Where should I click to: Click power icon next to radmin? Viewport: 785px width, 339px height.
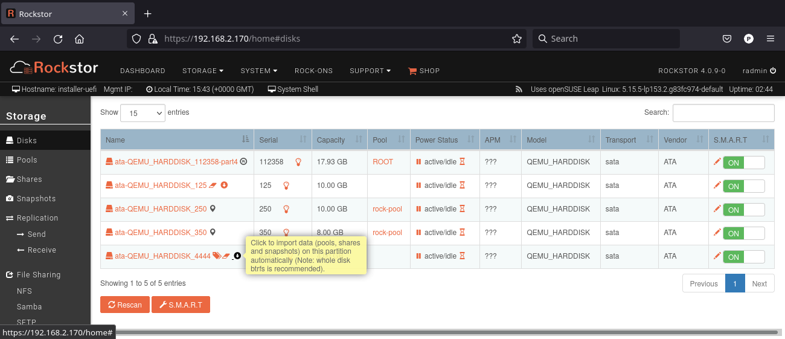coord(772,71)
